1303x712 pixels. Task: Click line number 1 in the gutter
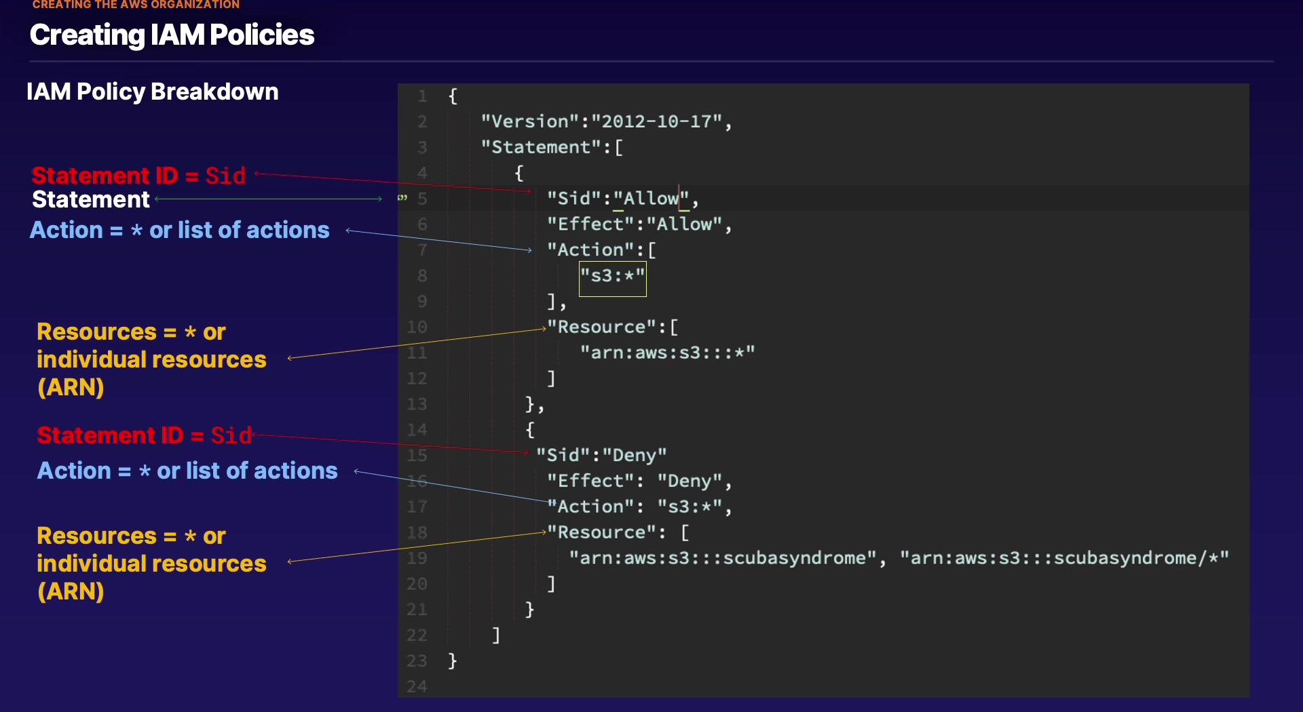pos(422,96)
